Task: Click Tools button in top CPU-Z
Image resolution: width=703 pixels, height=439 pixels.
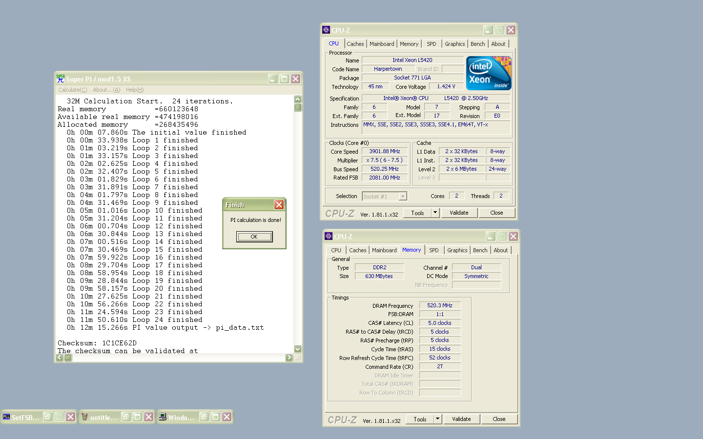Action: [x=417, y=213]
